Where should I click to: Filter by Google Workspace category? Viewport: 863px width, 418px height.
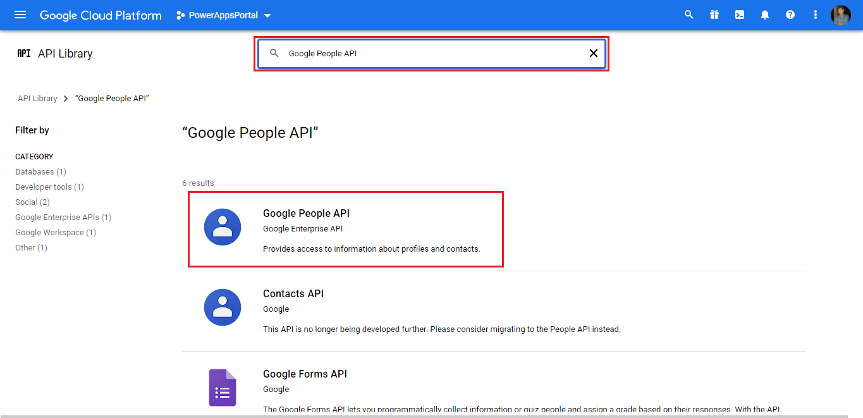tap(56, 233)
